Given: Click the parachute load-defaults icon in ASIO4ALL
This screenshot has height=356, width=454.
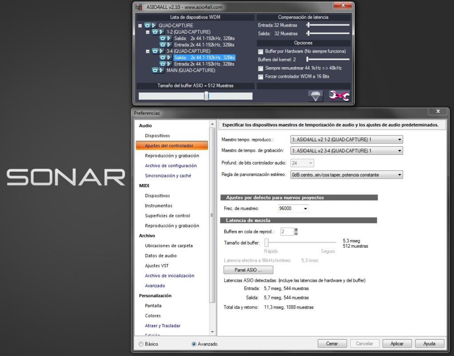Looking at the screenshot, I should [315, 96].
